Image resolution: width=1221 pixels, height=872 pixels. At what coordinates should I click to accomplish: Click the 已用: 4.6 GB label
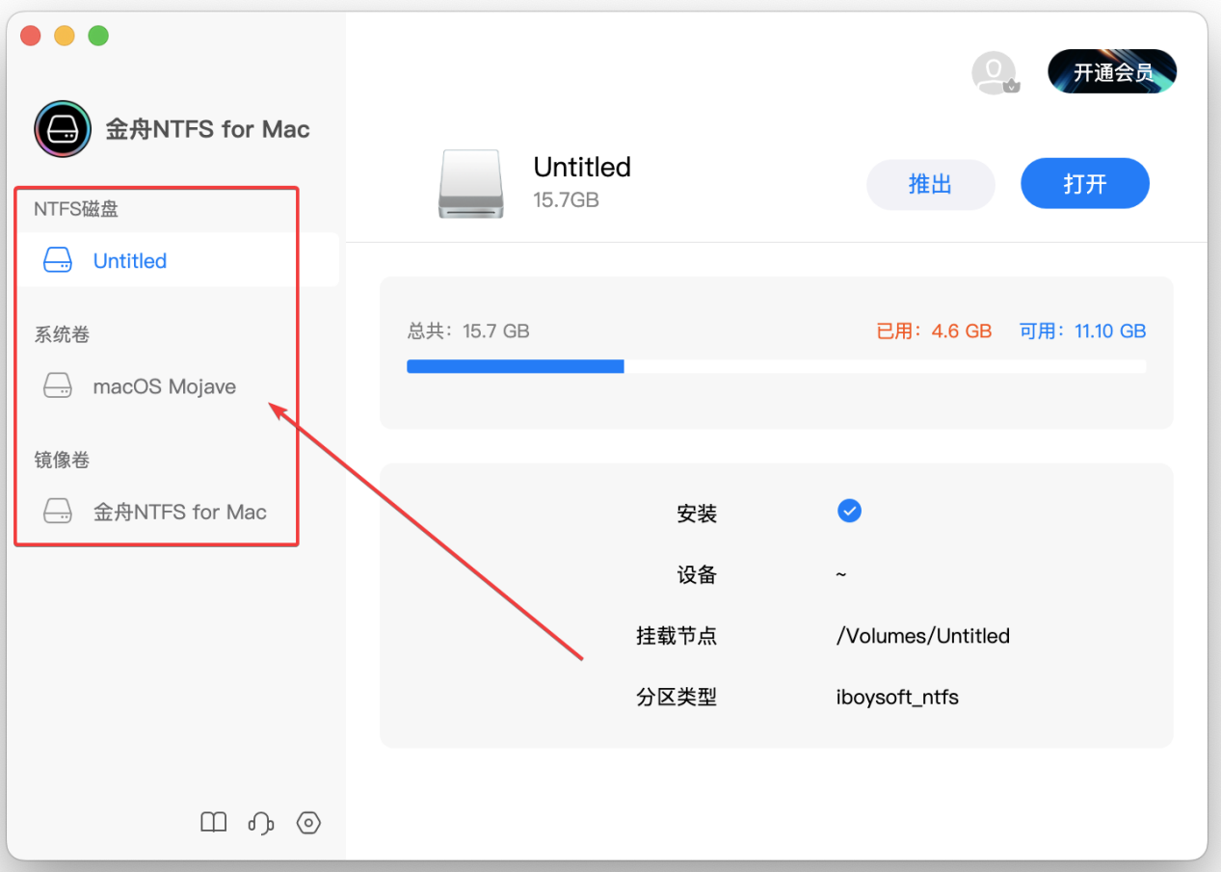coord(934,330)
